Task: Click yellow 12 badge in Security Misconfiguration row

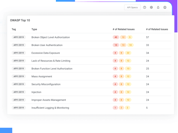Action: (x=128, y=84)
